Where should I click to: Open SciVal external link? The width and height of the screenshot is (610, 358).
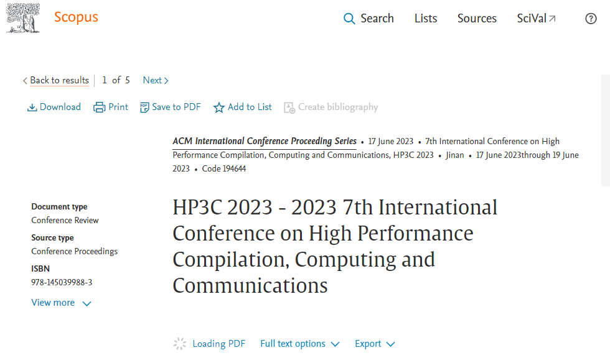click(x=536, y=19)
